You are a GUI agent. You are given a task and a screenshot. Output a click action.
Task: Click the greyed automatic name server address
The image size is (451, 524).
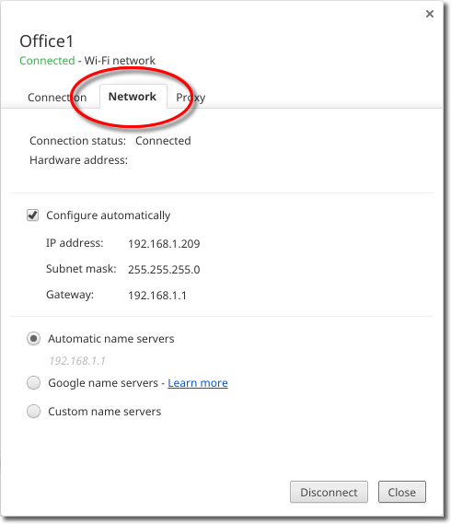click(77, 361)
